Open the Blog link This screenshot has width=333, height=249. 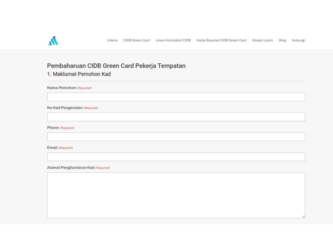[x=282, y=40]
